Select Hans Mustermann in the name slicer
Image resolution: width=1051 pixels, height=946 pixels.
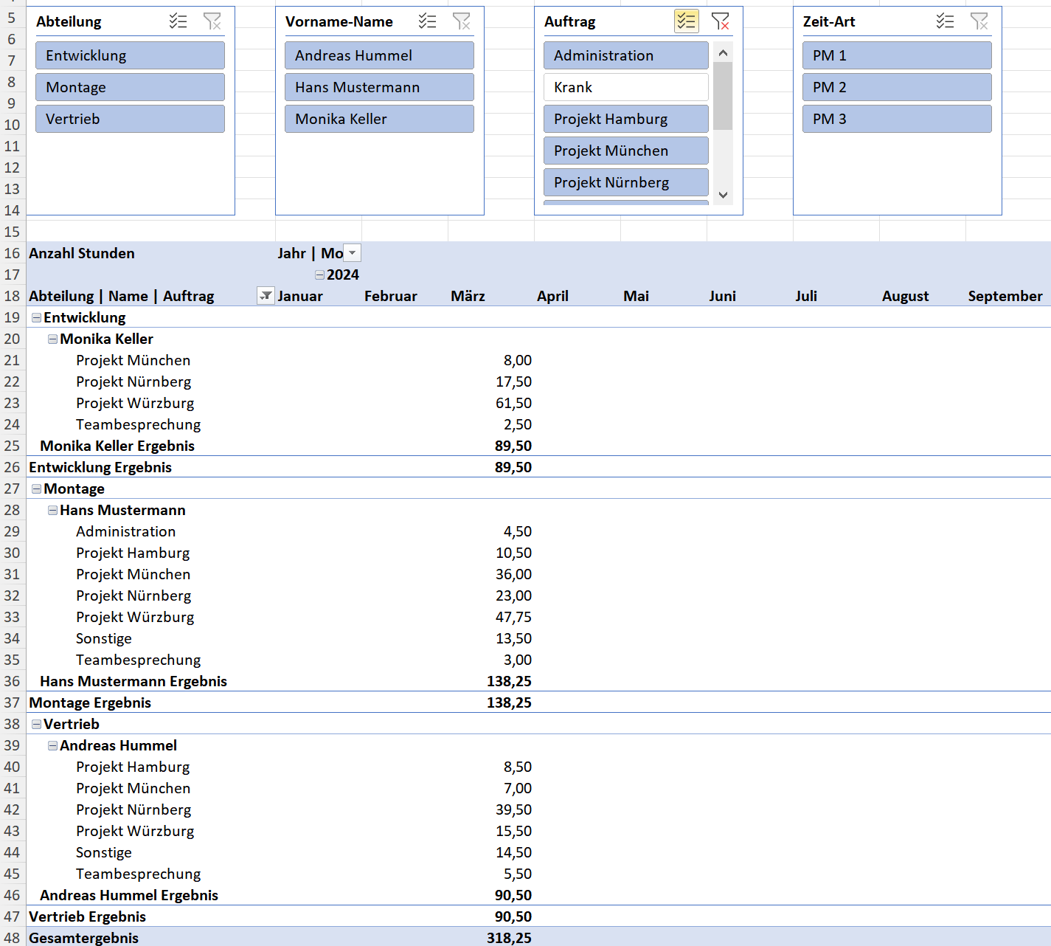pos(379,87)
